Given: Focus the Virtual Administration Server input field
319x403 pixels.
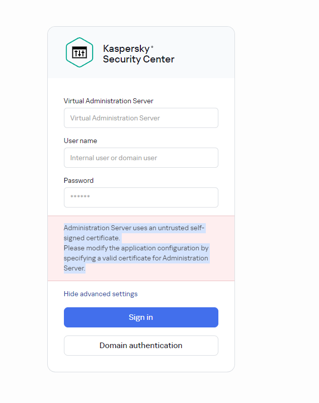Looking at the screenshot, I should (141, 118).
